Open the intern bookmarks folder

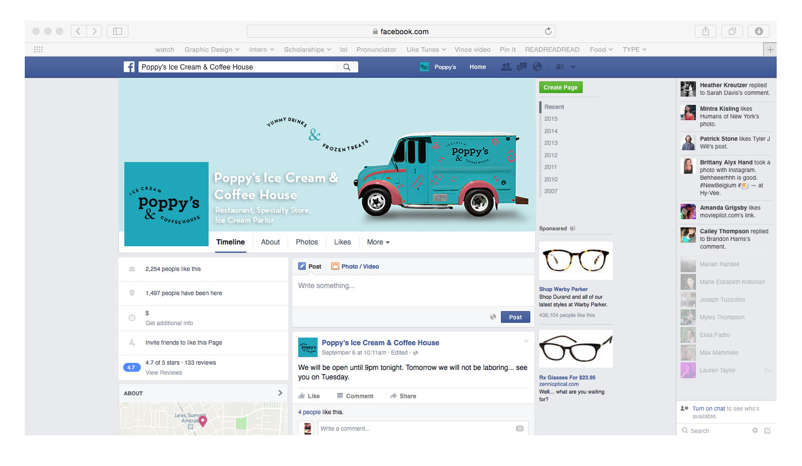click(x=262, y=49)
